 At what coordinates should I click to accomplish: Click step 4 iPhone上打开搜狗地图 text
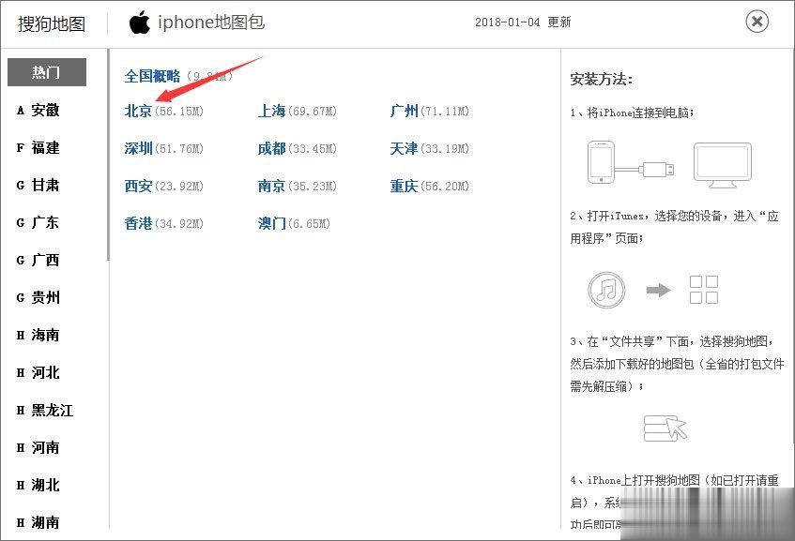674,502
